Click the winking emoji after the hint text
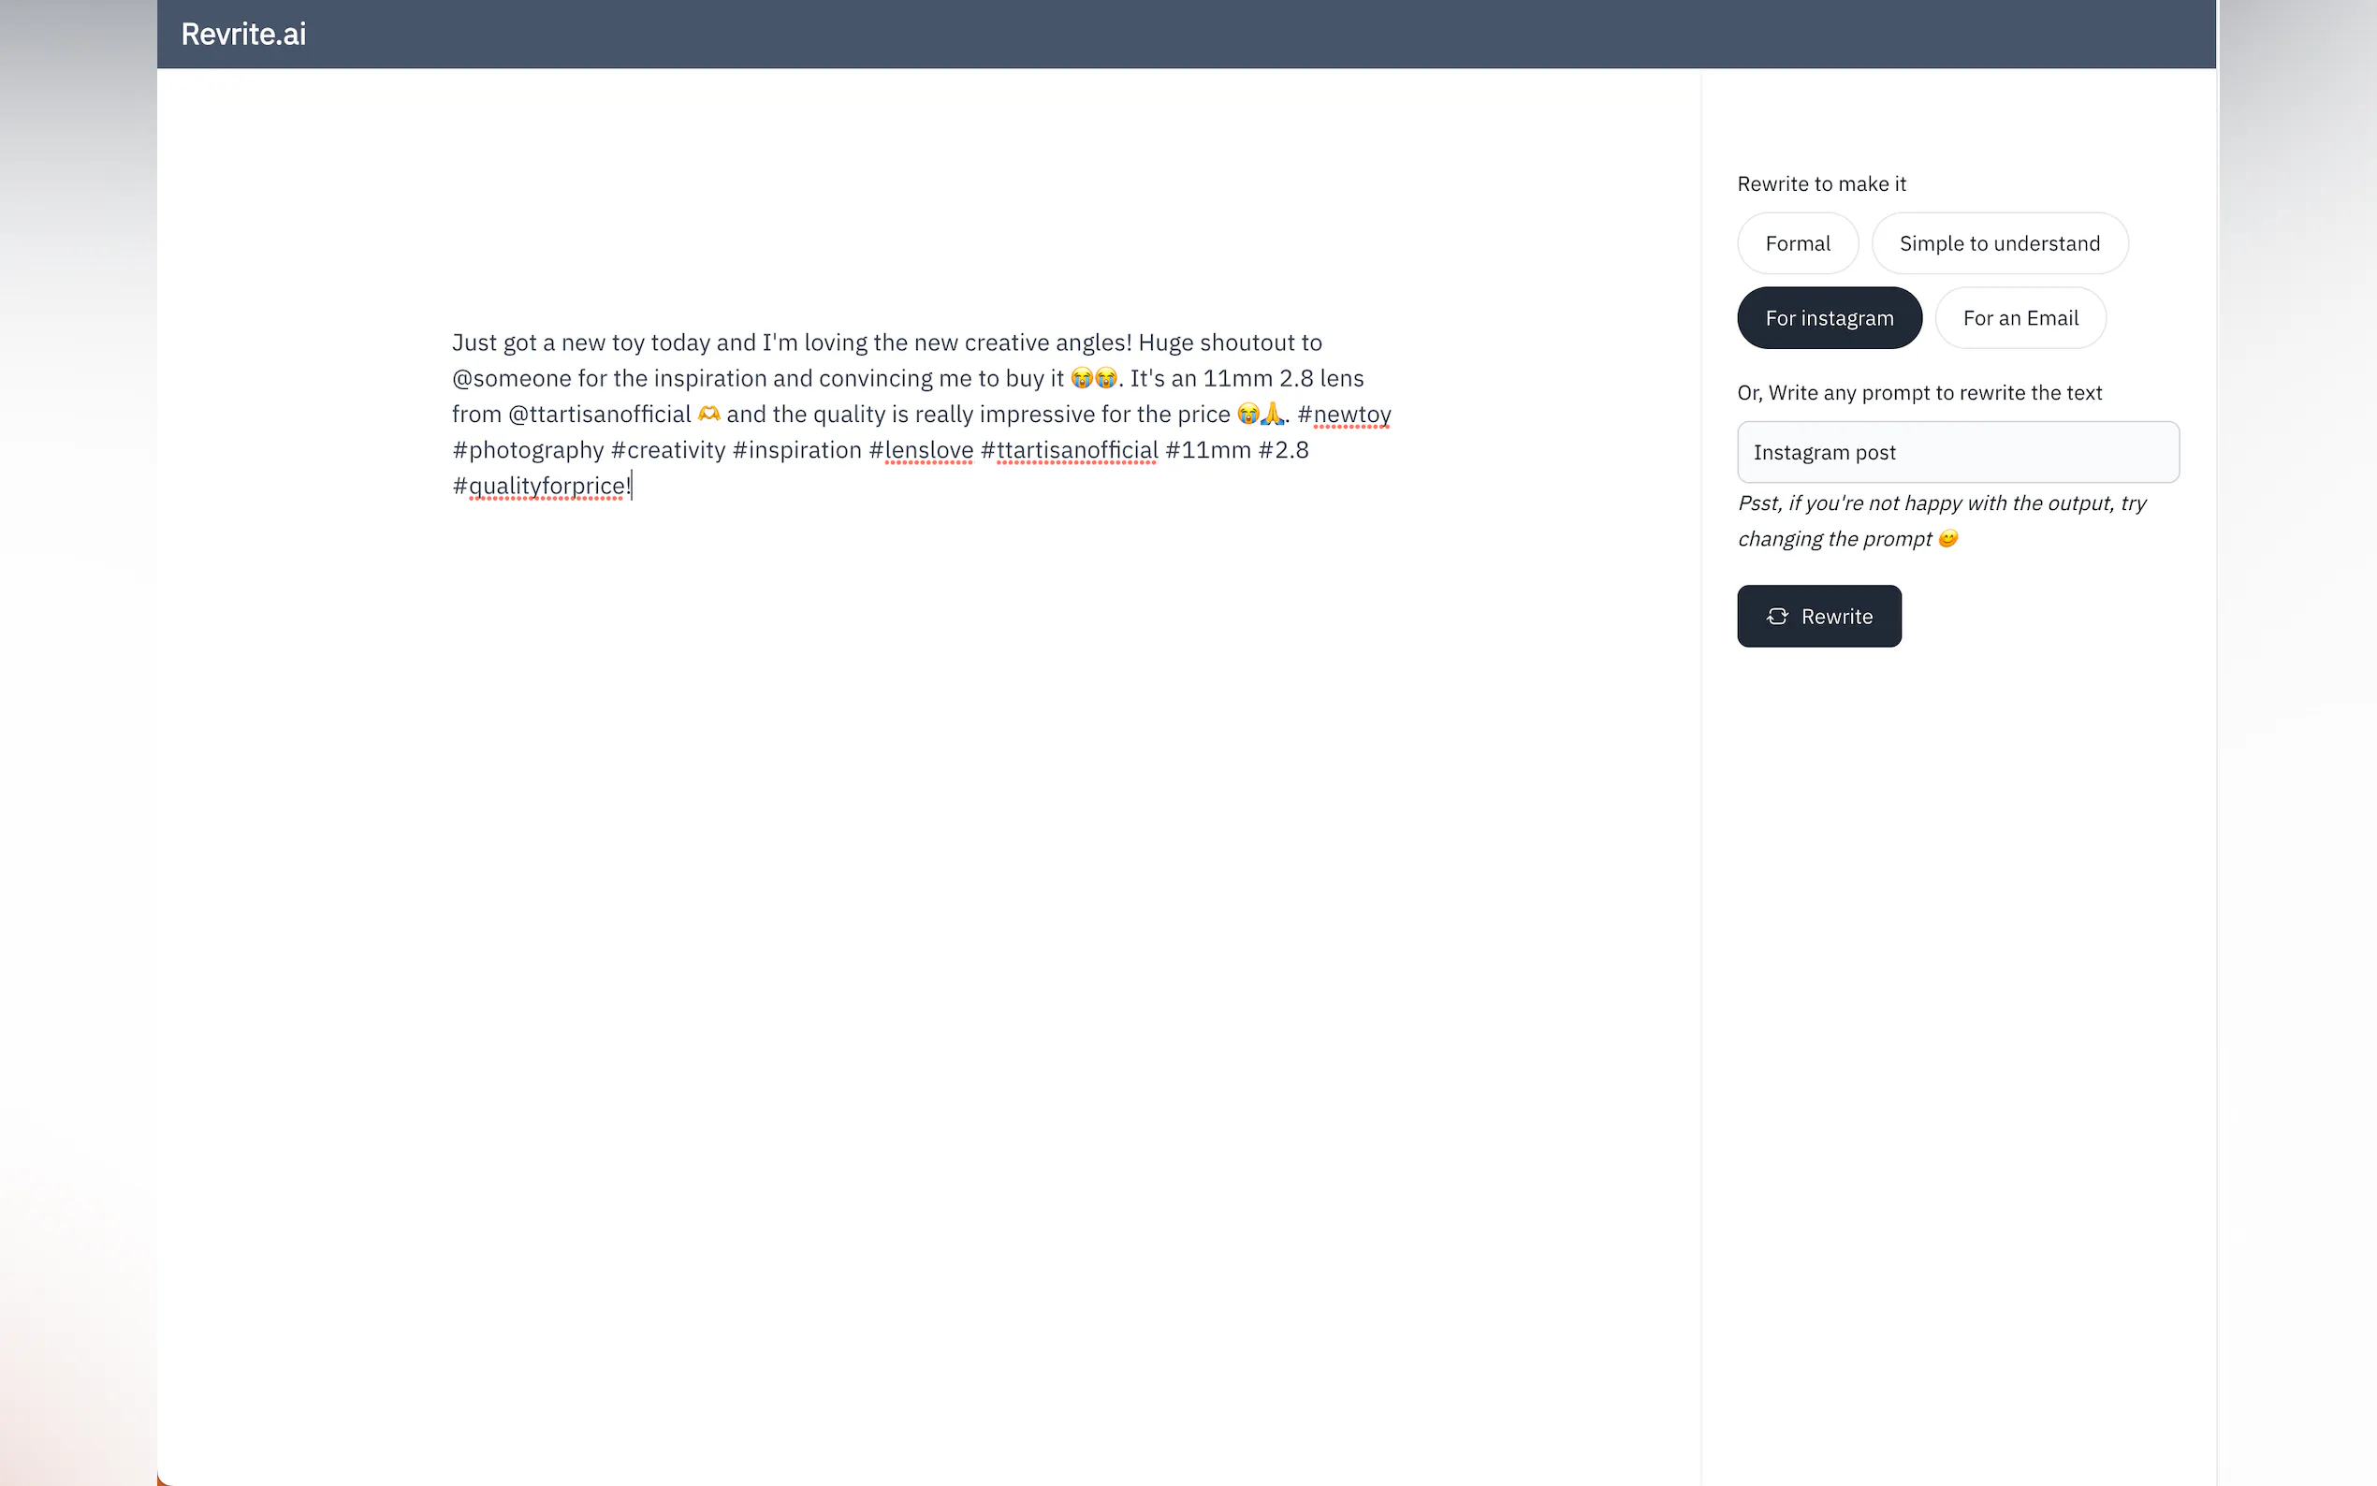Viewport: 2377px width, 1486px height. point(1947,539)
